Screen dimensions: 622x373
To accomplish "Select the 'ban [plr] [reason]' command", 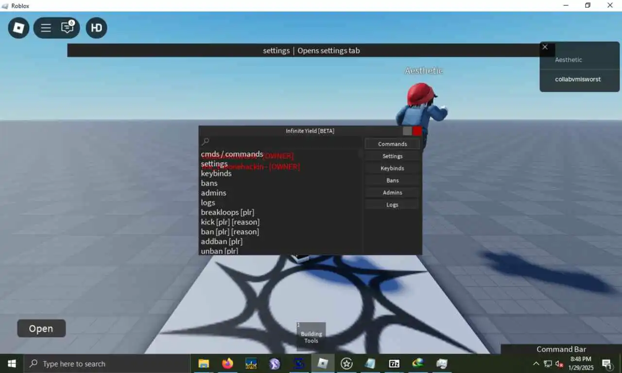I will 230,232.
